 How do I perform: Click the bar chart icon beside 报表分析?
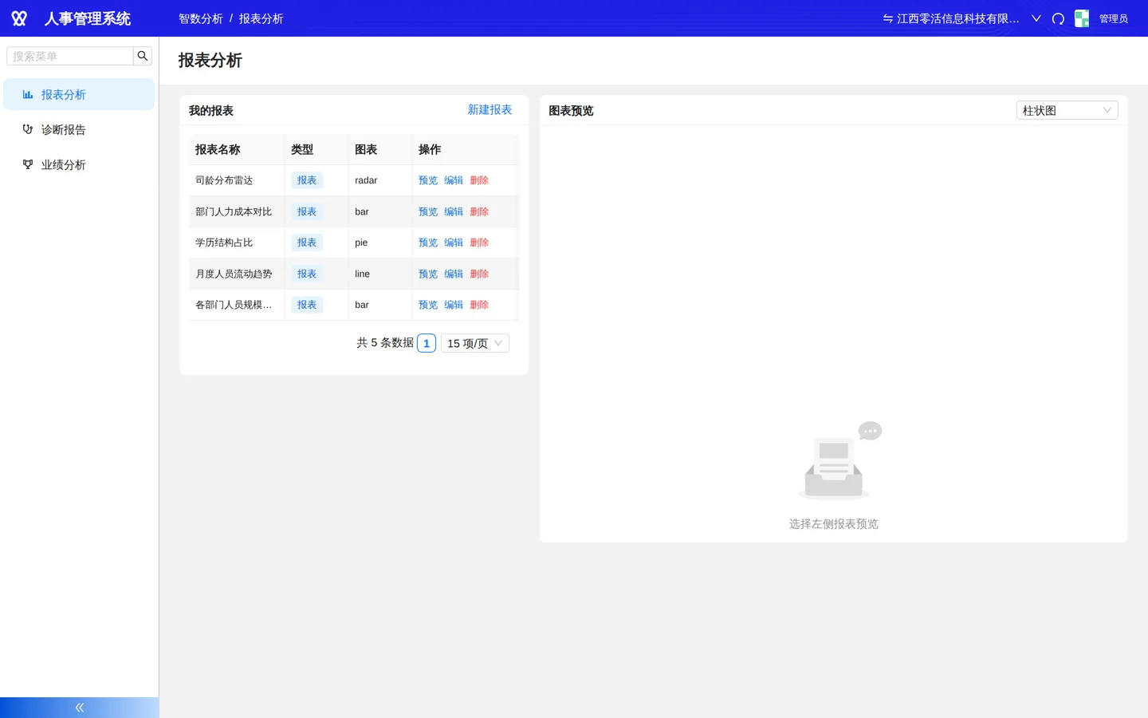click(28, 94)
